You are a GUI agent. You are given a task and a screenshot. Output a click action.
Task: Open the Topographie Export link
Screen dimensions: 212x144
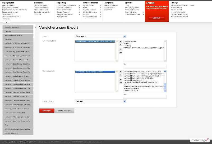click(x=10, y=8)
